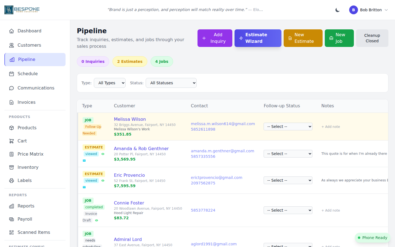Toggle viewed visibility on Eric Provencio's estimate
395x247 pixels.
coord(103,180)
